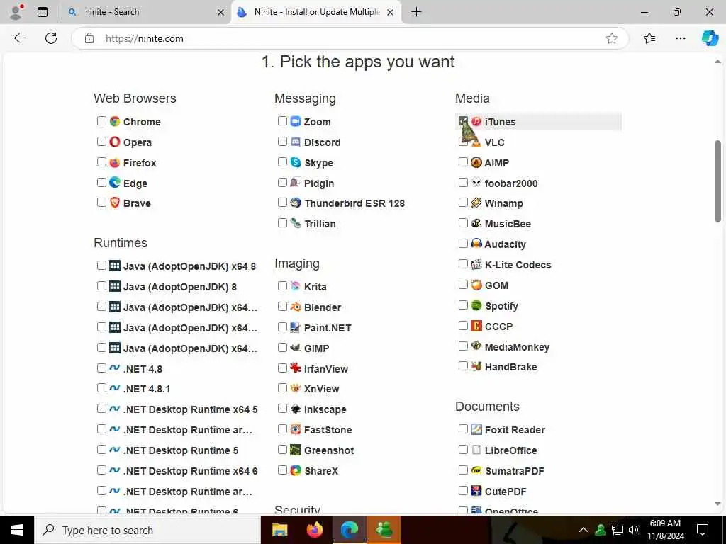Open Edge Settings and more menu
This screenshot has height=544, width=726.
(680, 38)
